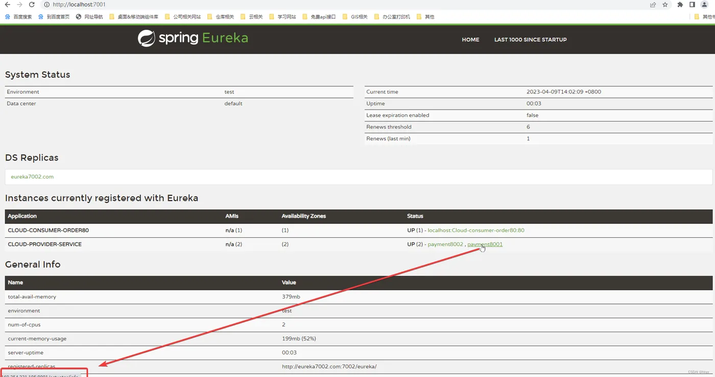The image size is (715, 377).
Task: Share this page using the share icon
Action: pyautogui.click(x=653, y=5)
